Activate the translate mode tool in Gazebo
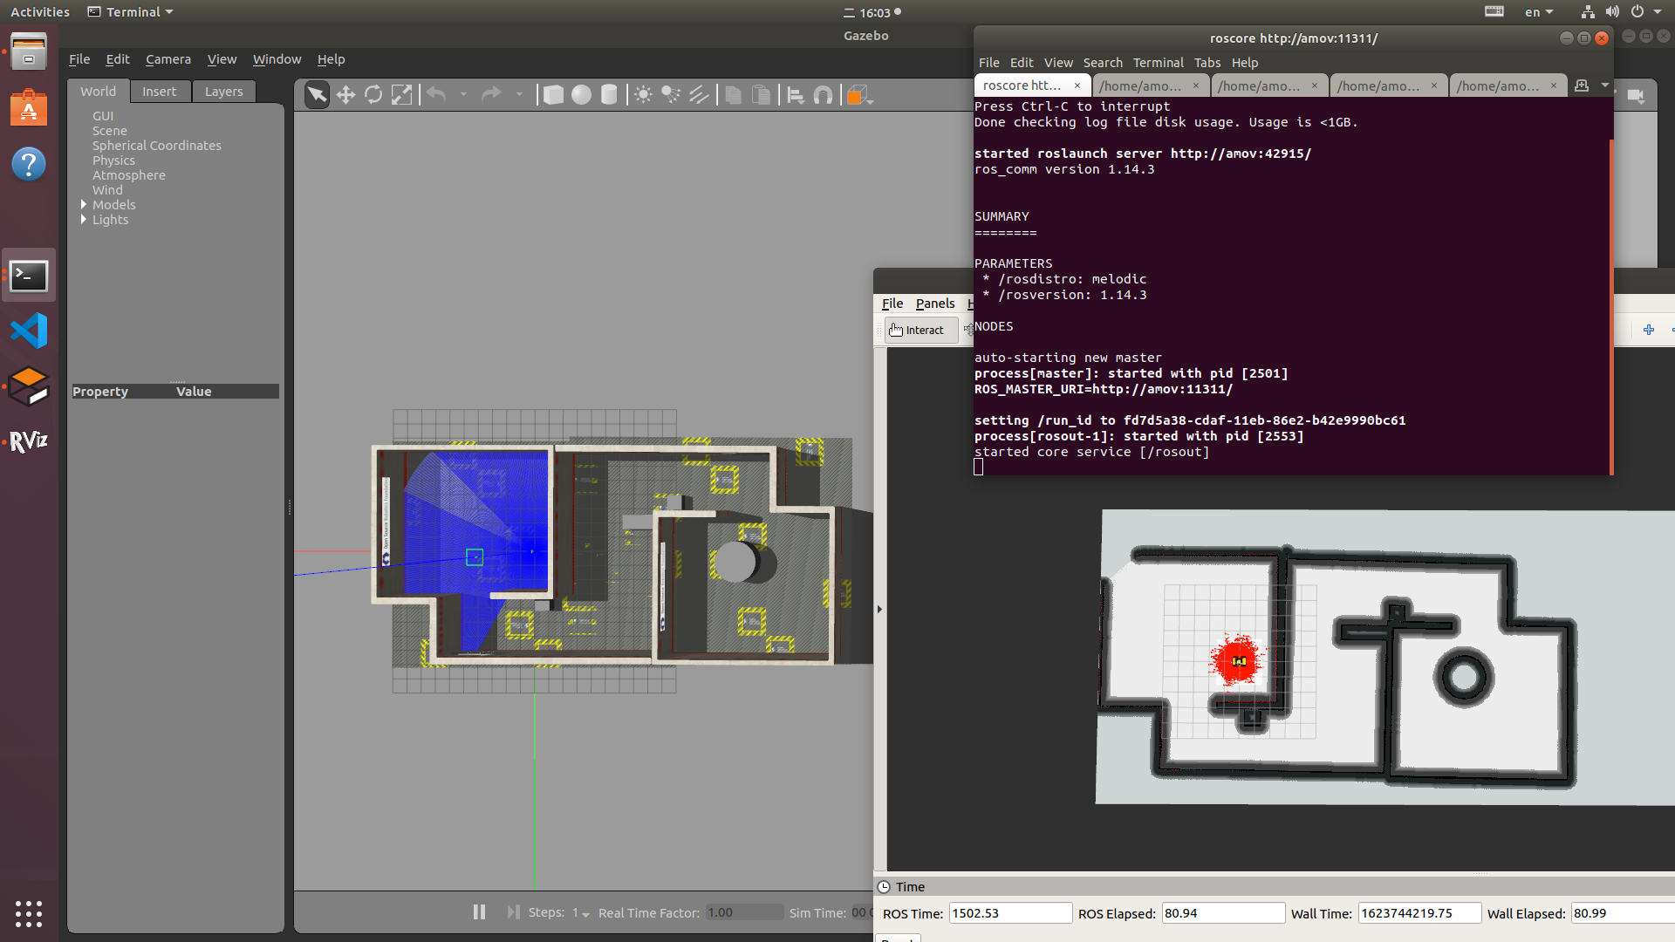Image resolution: width=1675 pixels, height=942 pixels. coord(345,95)
